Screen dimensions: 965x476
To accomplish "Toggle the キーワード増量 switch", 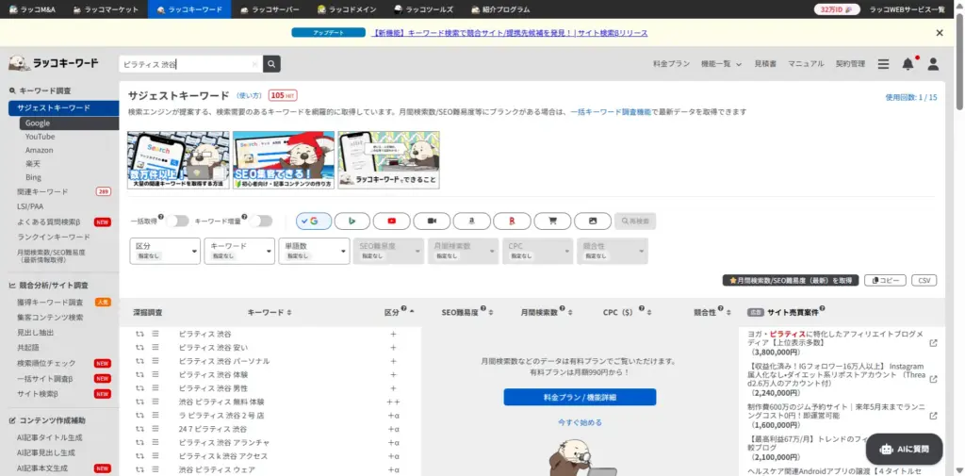I will pyautogui.click(x=260, y=221).
